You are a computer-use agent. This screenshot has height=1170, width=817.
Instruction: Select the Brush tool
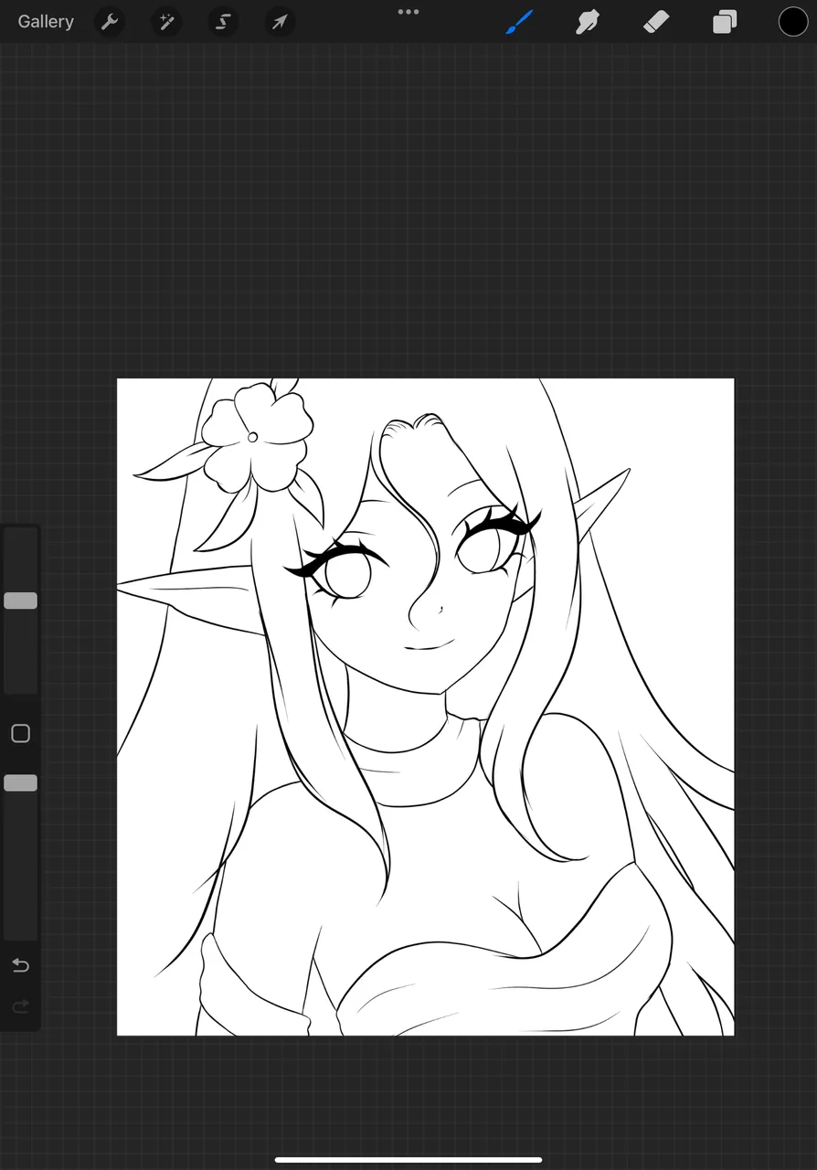[519, 21]
